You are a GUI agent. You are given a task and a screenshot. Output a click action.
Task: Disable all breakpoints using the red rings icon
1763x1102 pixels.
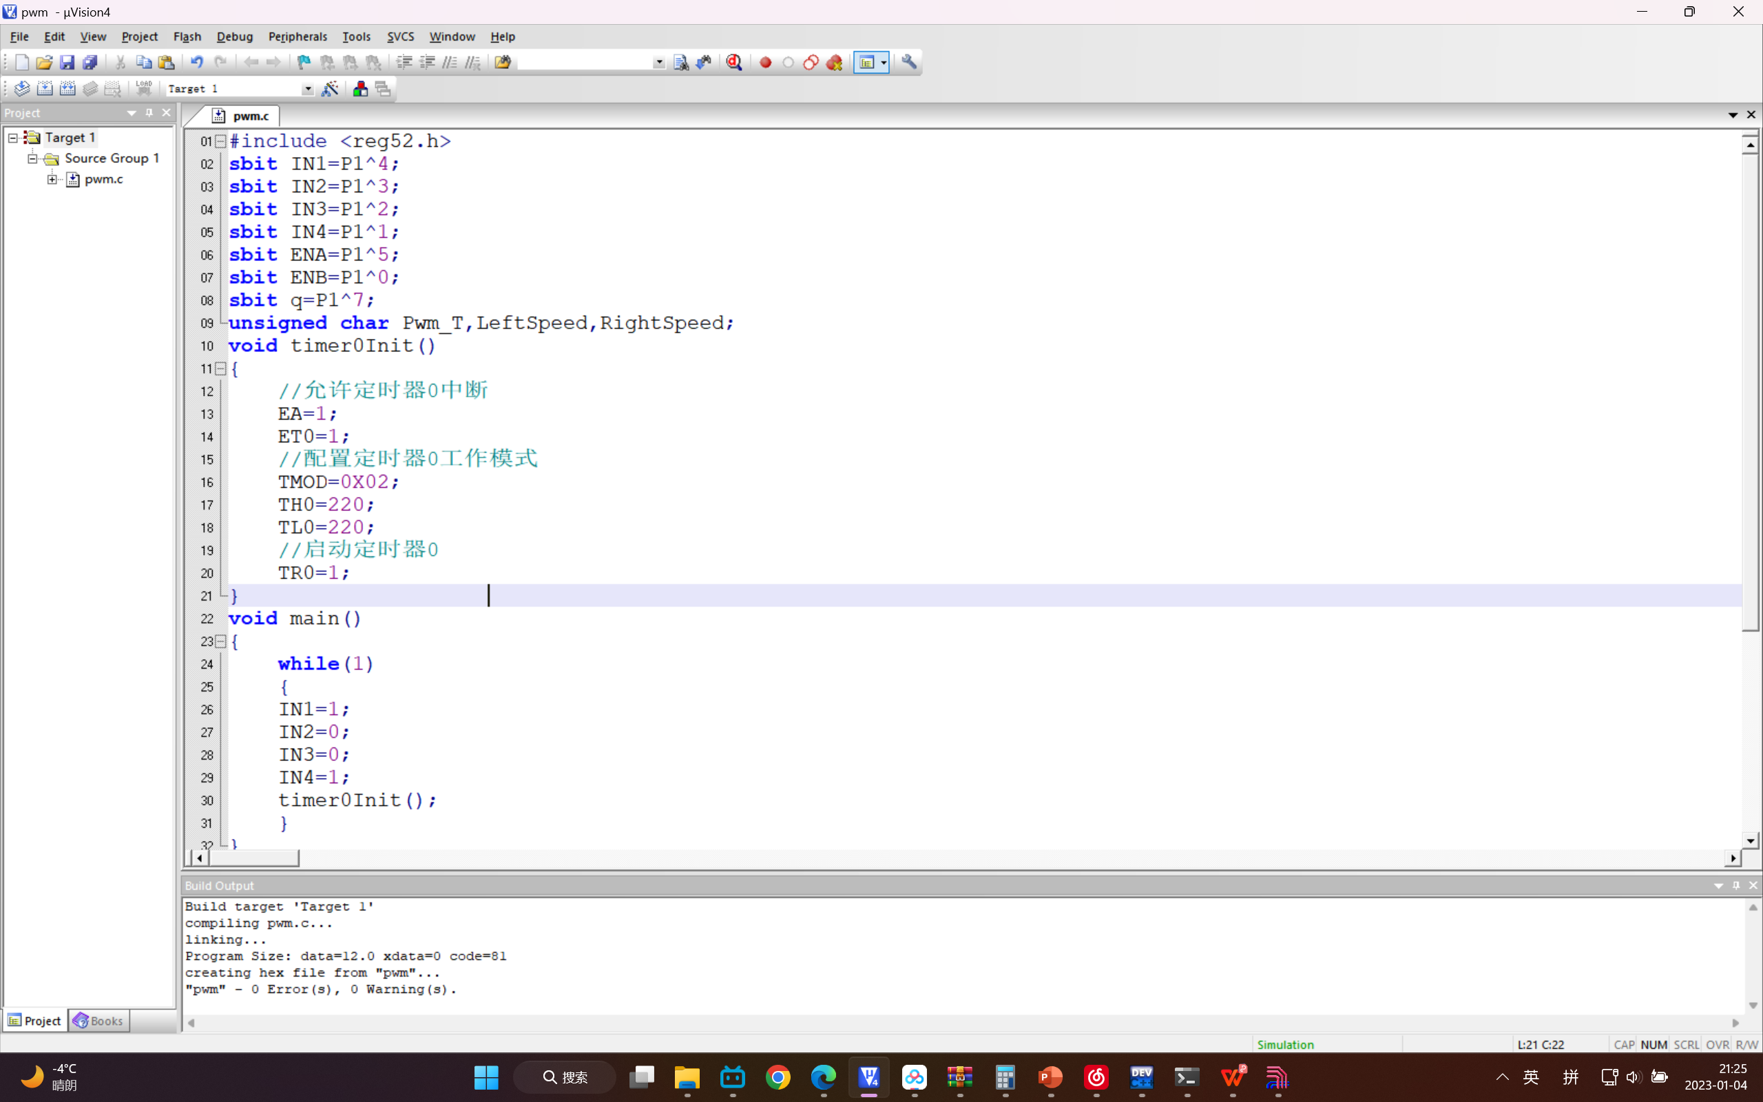click(811, 63)
